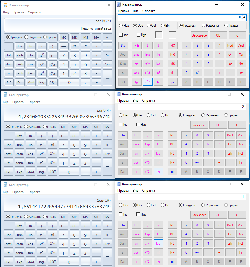The height and width of the screenshot is (267, 250).
Task: Click the equals button in the log(10) calculator
Action: pos(107,257)
